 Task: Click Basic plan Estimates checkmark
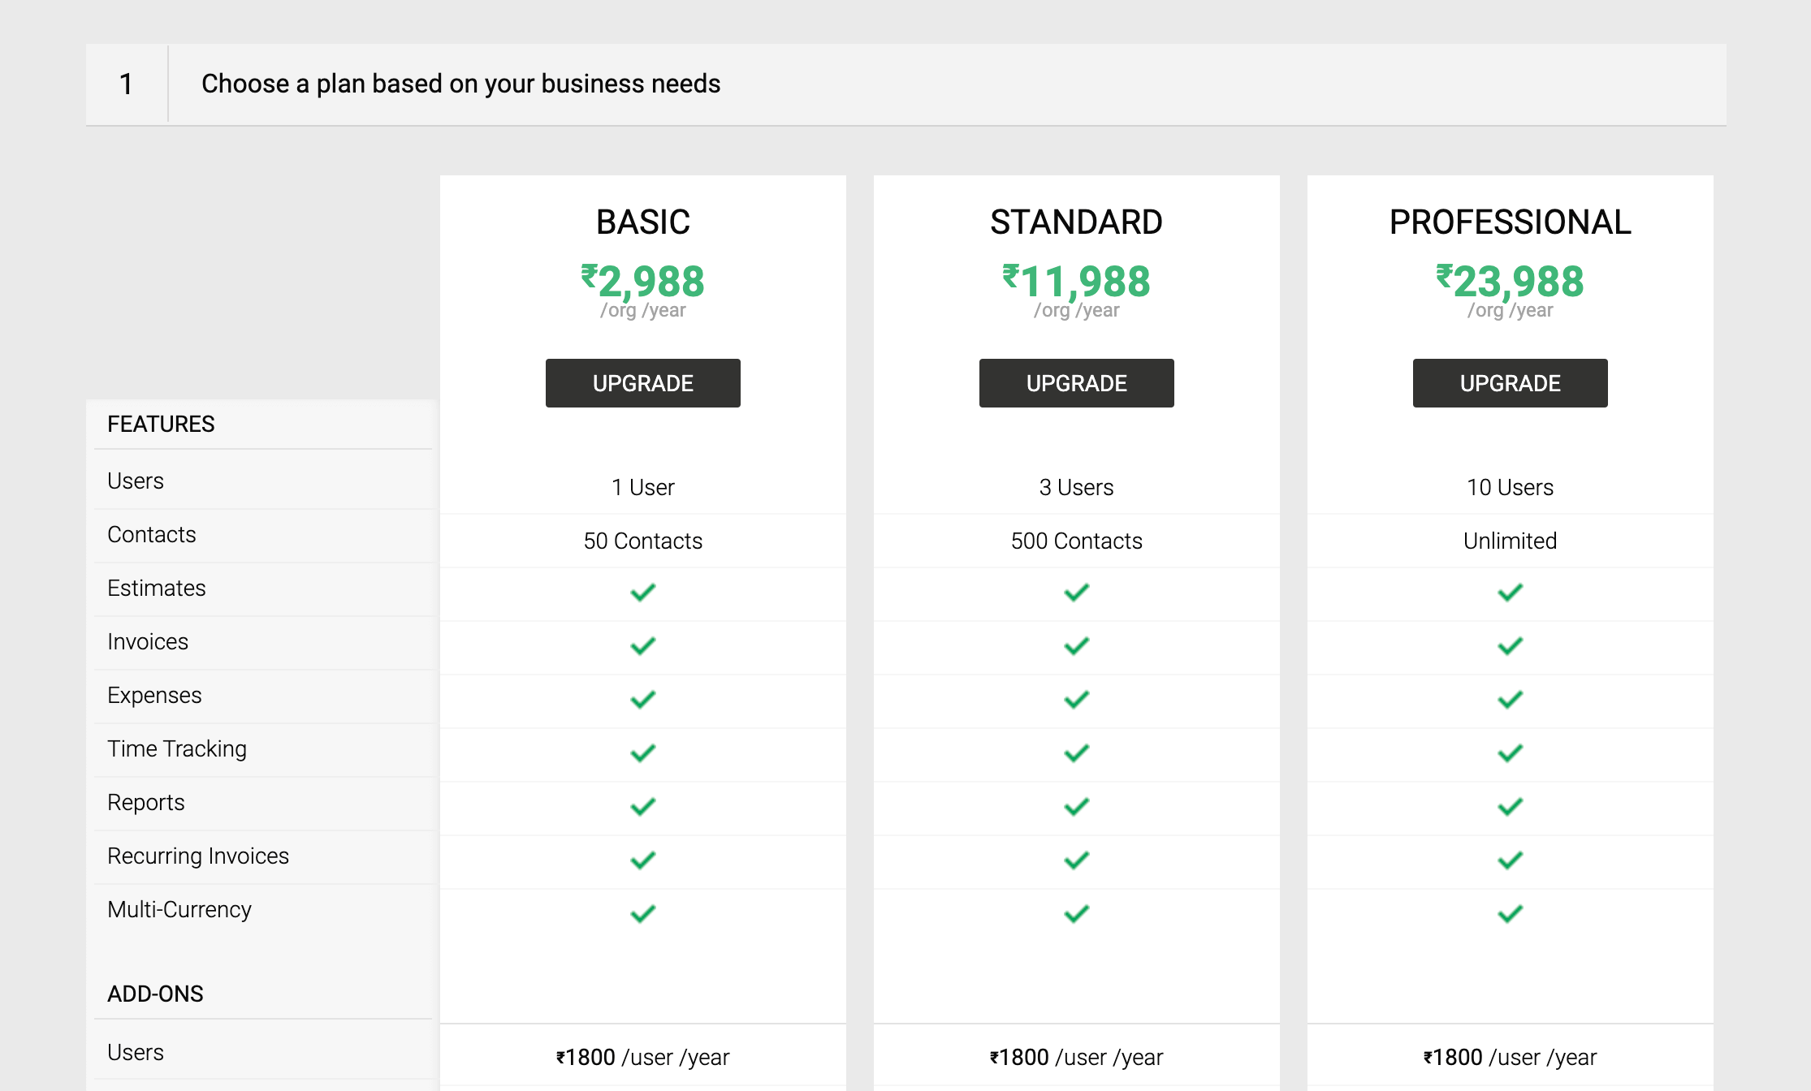642,593
